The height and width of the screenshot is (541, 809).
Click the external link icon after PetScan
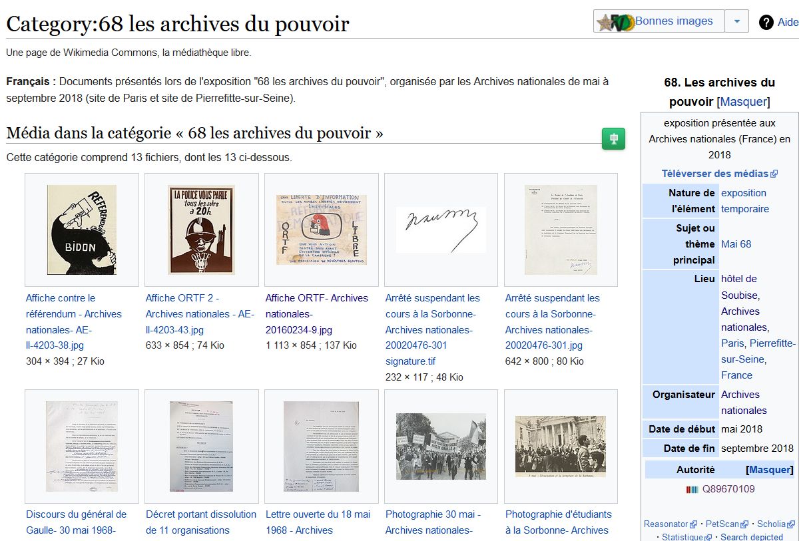click(x=744, y=525)
